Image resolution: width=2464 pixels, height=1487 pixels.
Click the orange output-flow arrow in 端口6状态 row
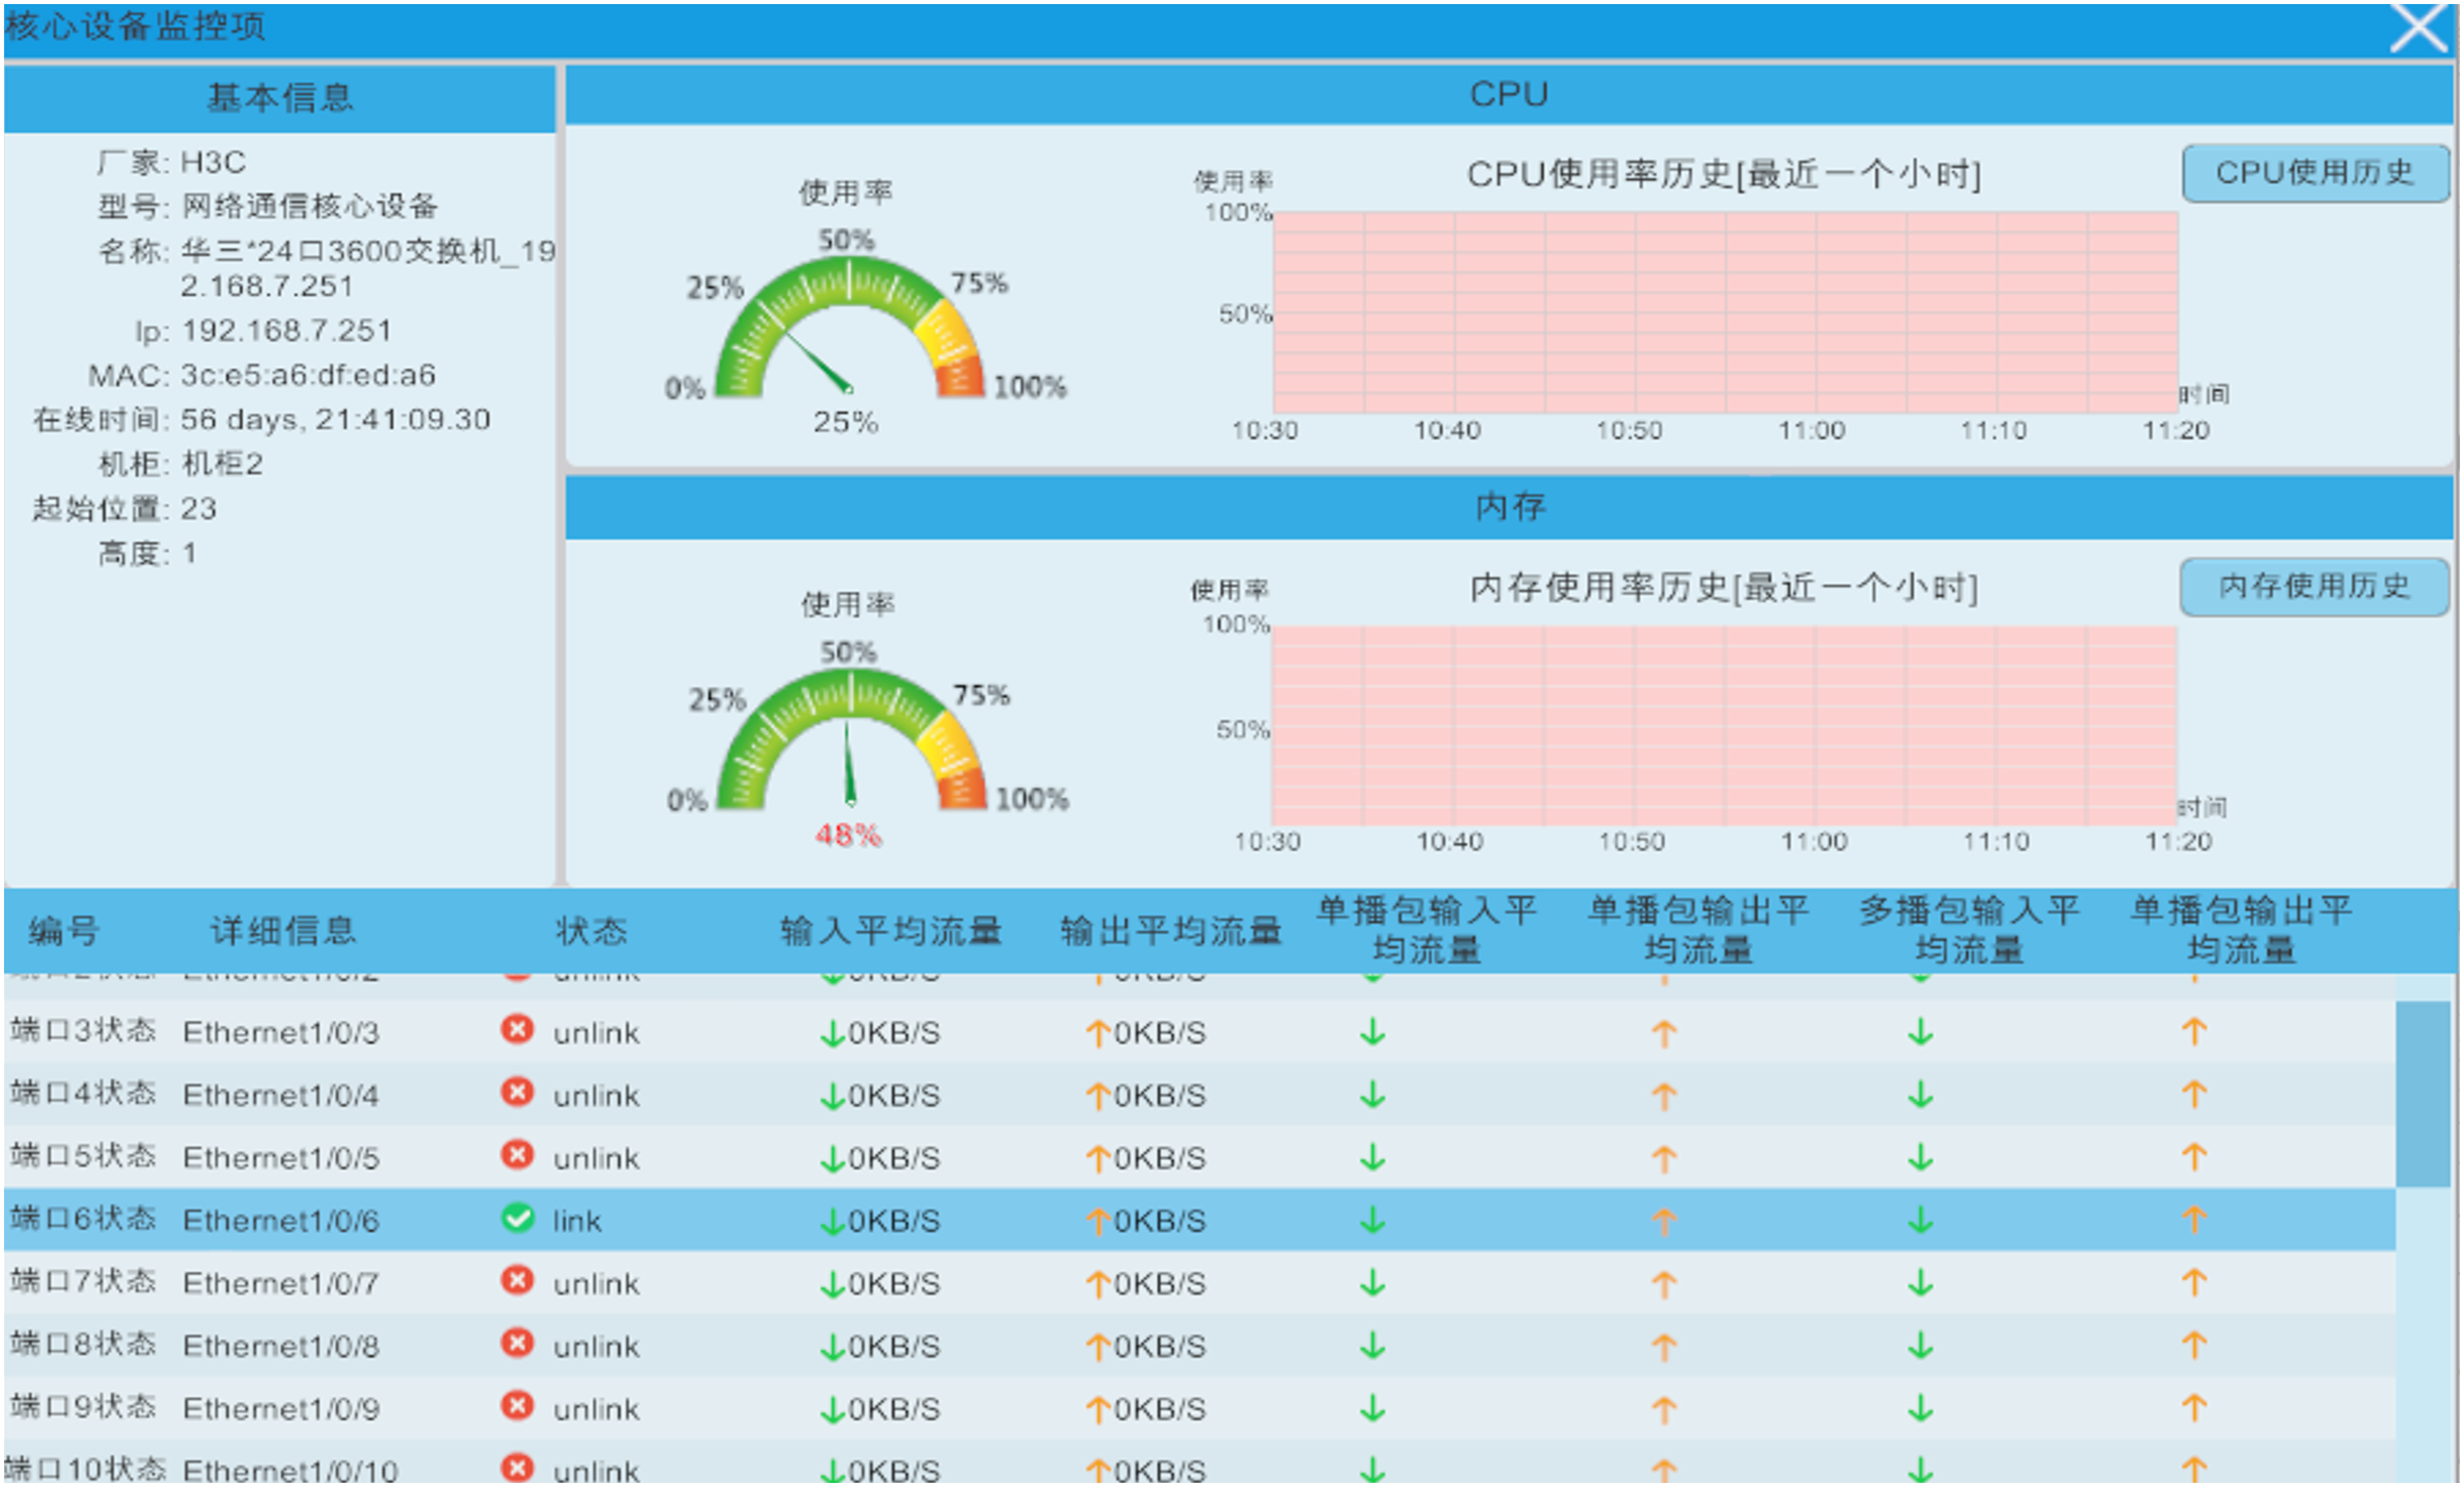(1098, 1222)
